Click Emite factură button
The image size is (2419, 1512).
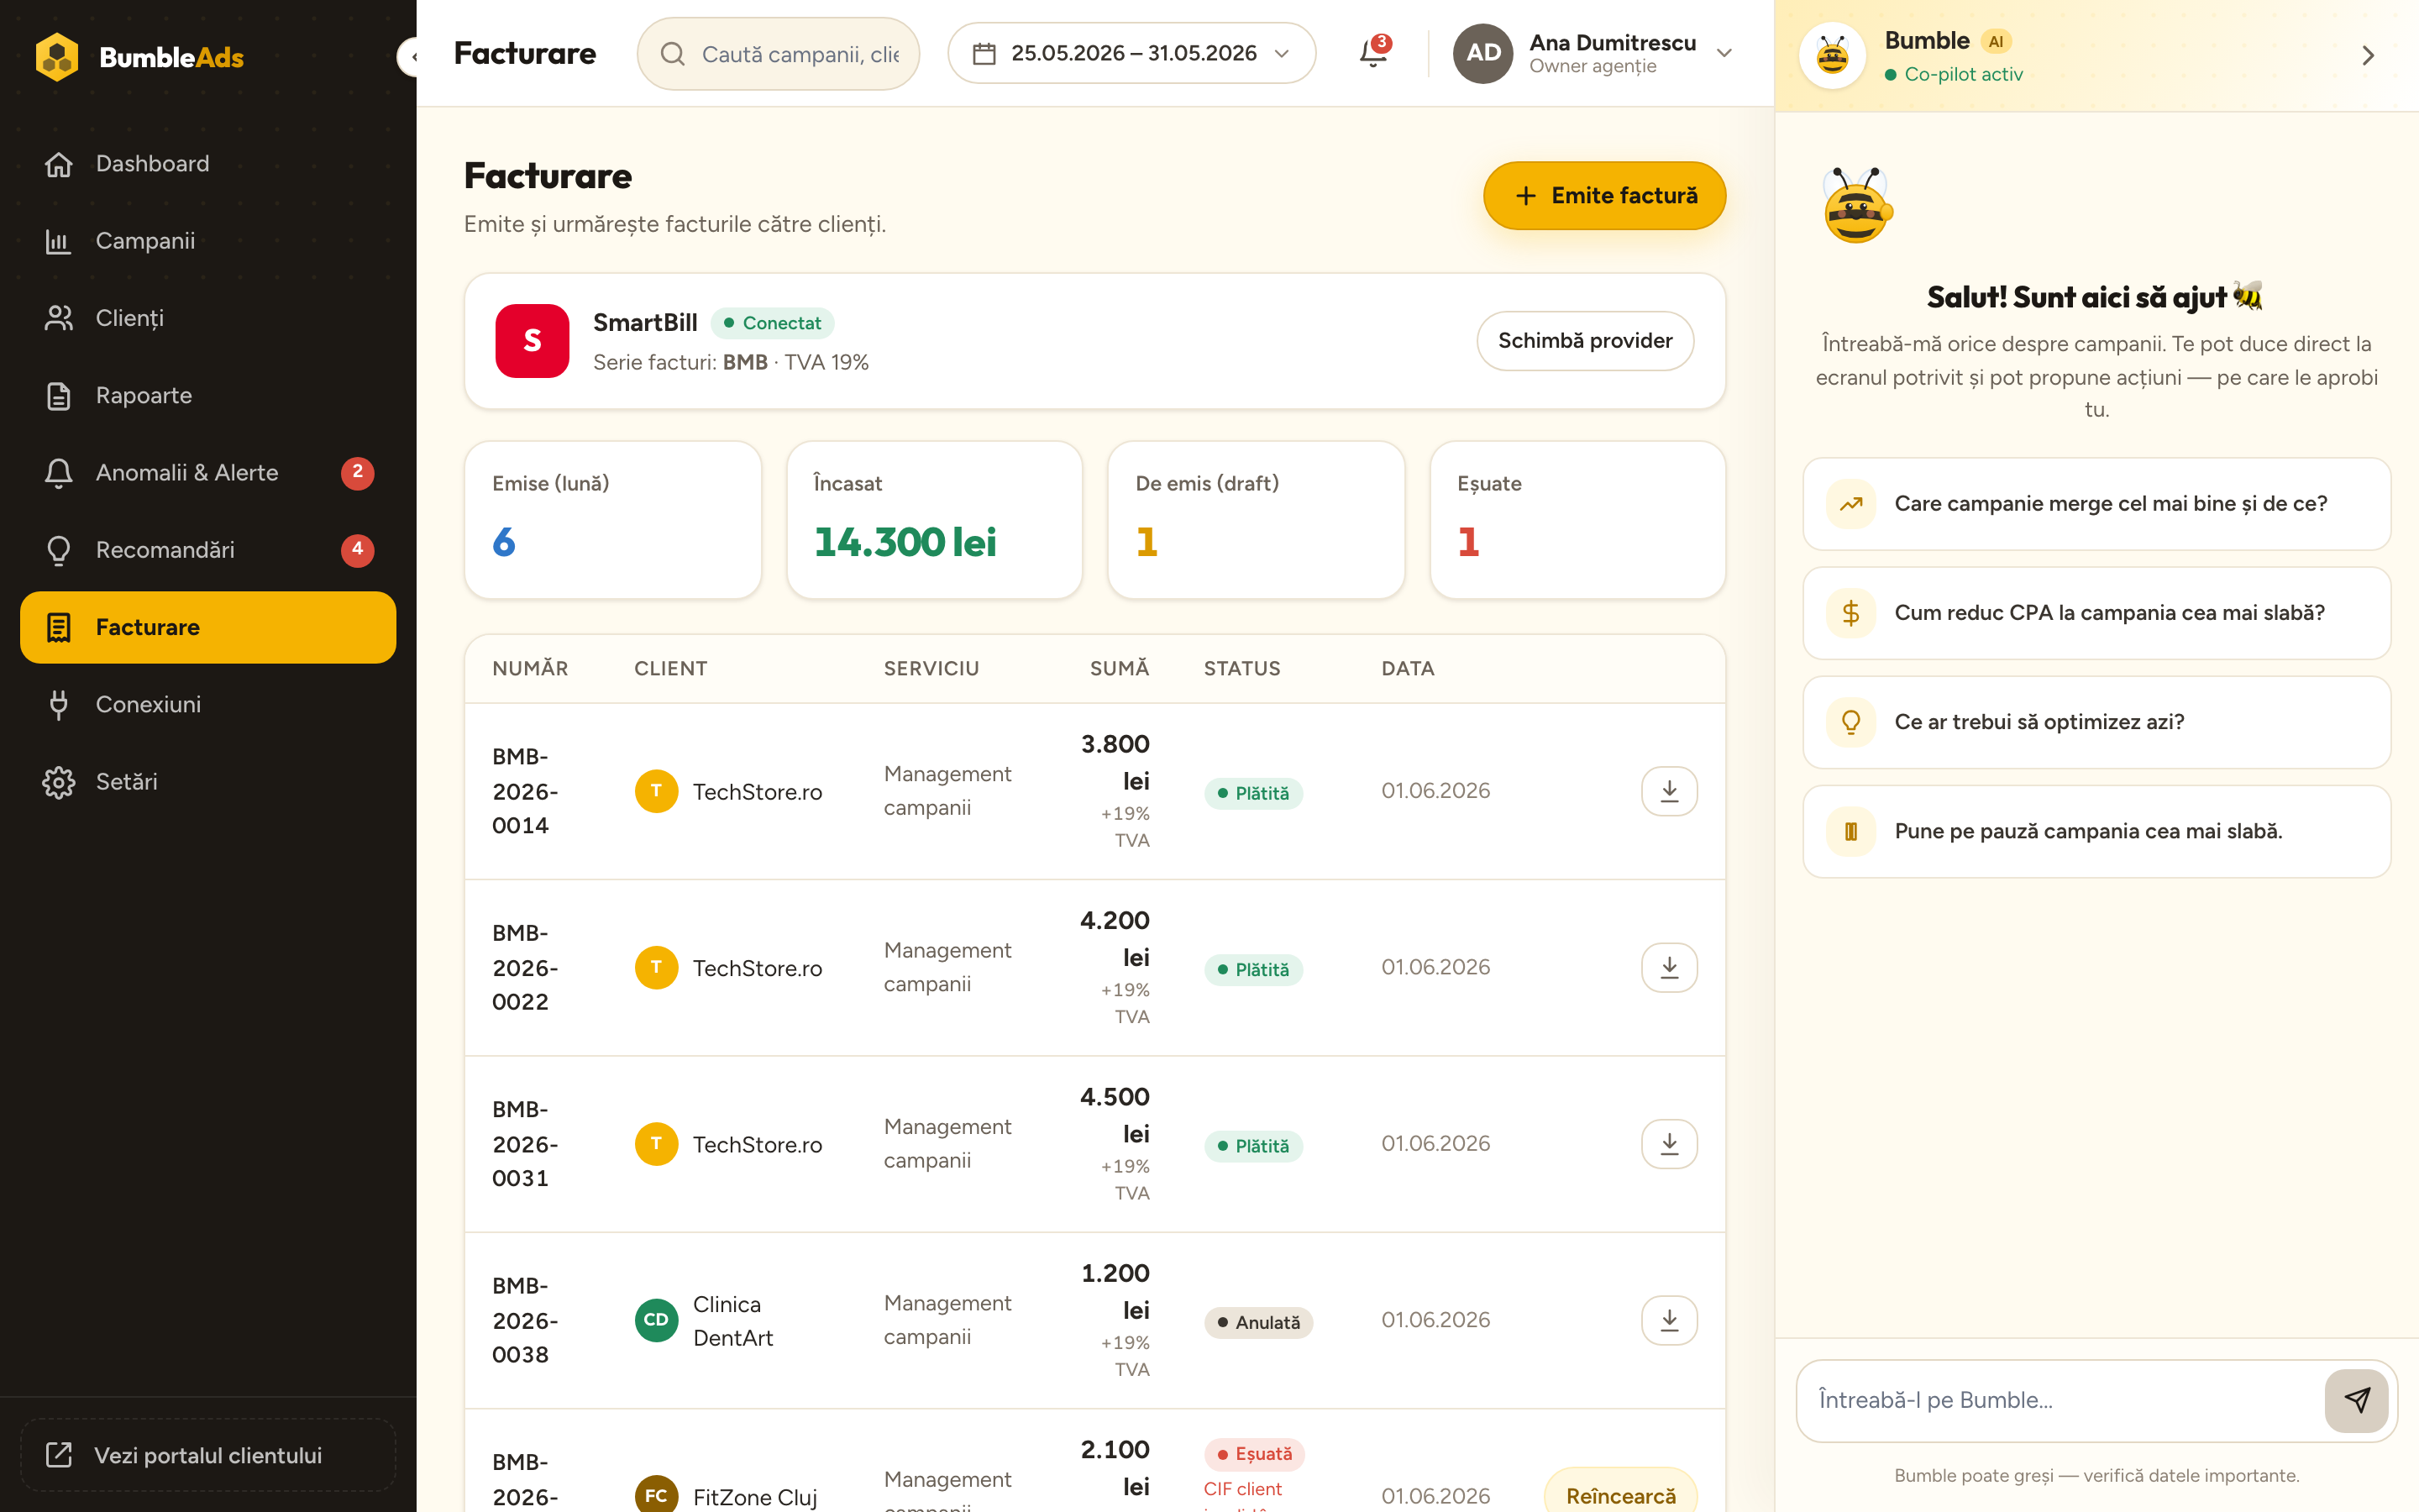(1604, 196)
